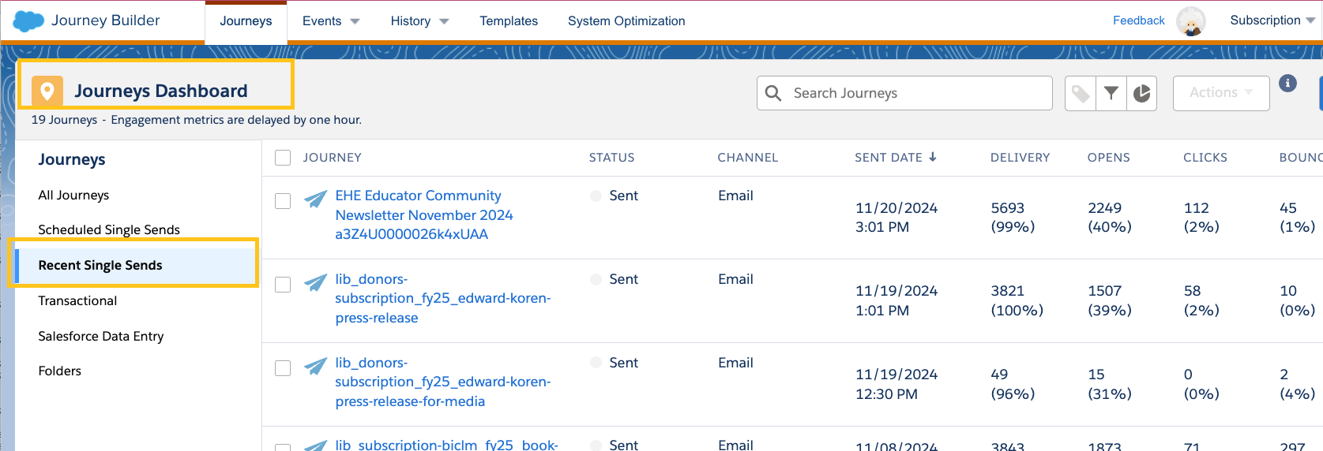Click the Clicks column header
The image size is (1323, 451).
(x=1205, y=158)
